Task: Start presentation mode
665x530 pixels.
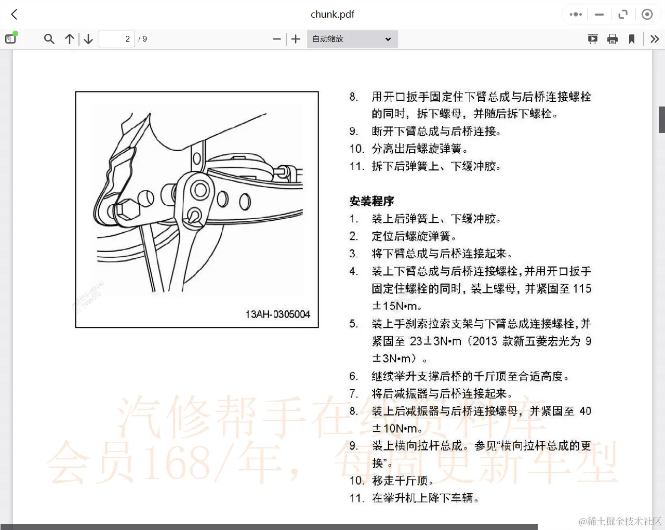Action: 592,38
